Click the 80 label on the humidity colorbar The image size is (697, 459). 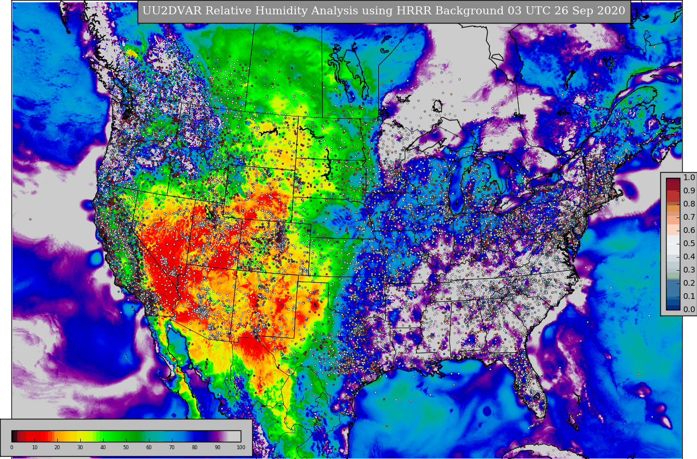[195, 448]
